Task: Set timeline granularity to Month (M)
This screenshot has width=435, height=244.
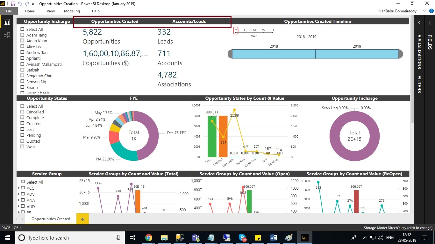Action: (254, 30)
